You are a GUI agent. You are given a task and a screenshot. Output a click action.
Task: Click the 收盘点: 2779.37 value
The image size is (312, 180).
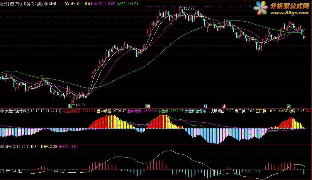tap(171, 111)
